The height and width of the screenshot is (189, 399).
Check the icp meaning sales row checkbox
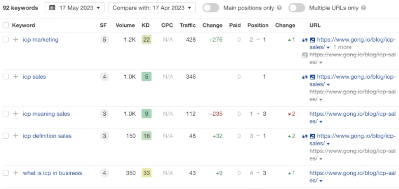pyautogui.click(x=6, y=114)
